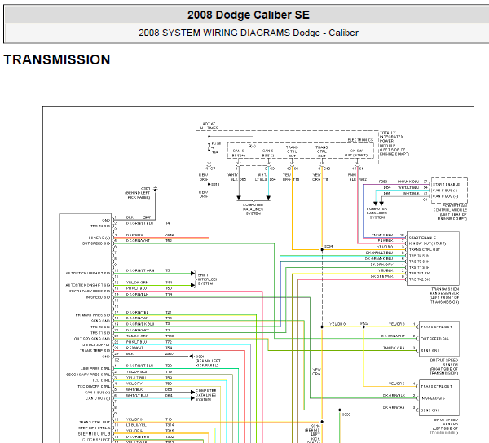Click "START ENABLE" in the Transmission Range Sensor box
The image size is (489, 443).
coord(422,238)
